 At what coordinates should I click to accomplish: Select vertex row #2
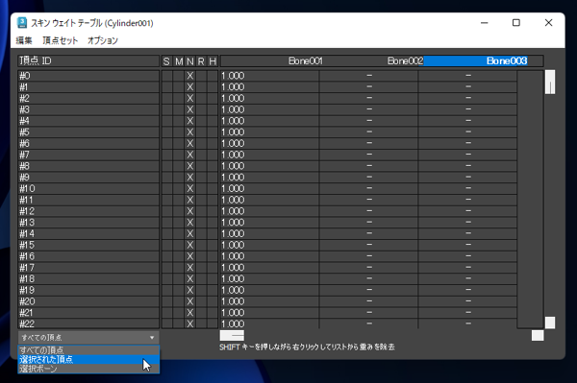88,99
